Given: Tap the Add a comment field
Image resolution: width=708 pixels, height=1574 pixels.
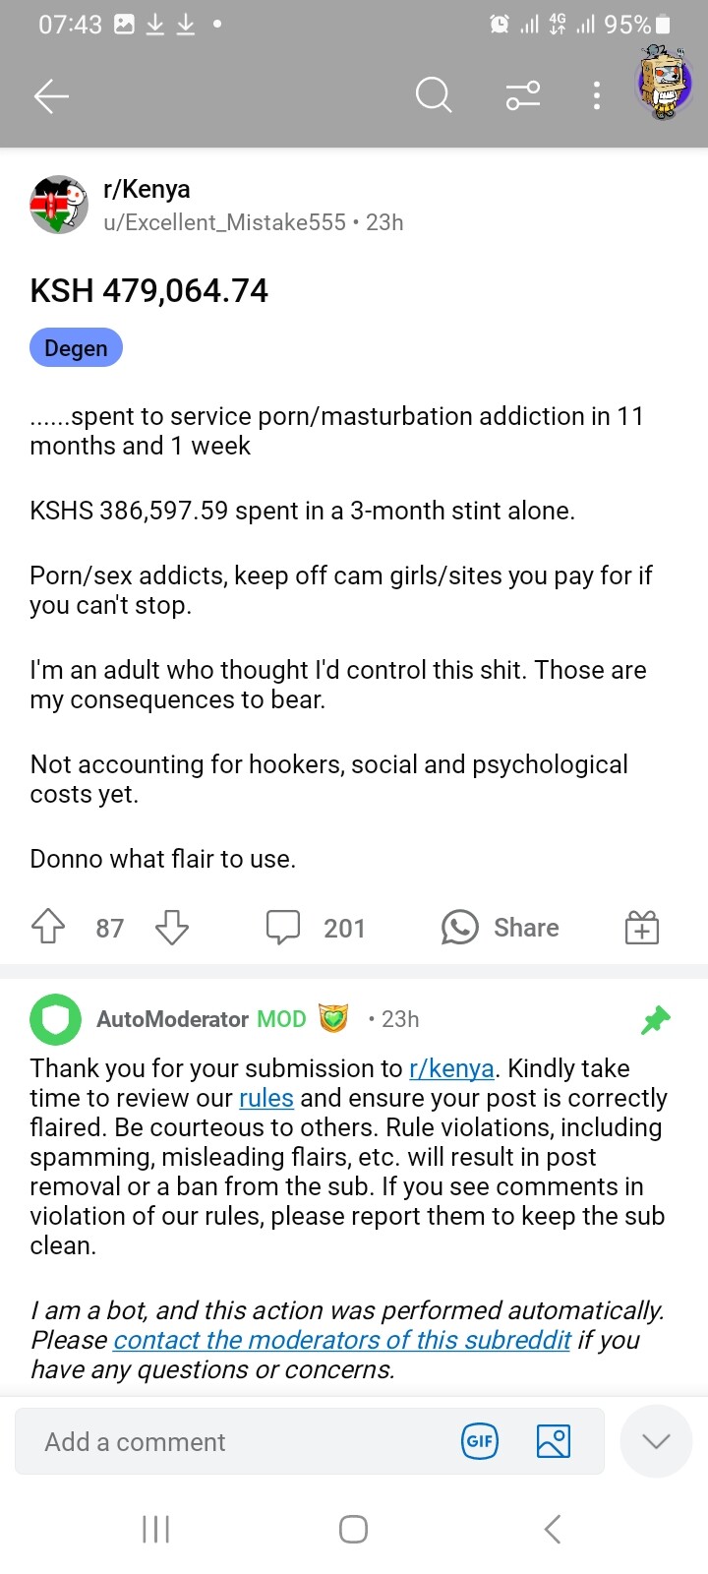Looking at the screenshot, I should [236, 1442].
